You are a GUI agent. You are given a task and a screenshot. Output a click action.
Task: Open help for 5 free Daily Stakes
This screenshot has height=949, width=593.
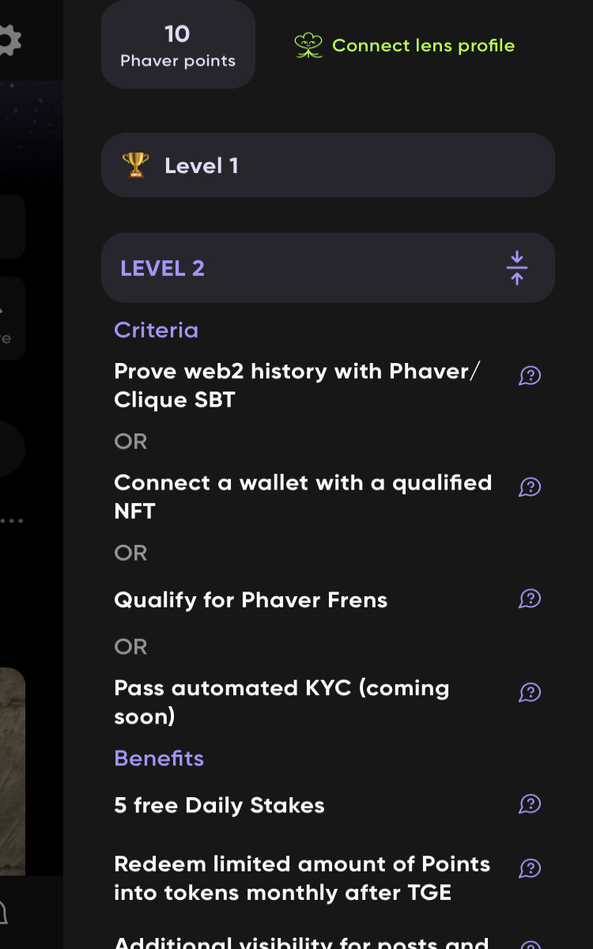click(x=530, y=804)
